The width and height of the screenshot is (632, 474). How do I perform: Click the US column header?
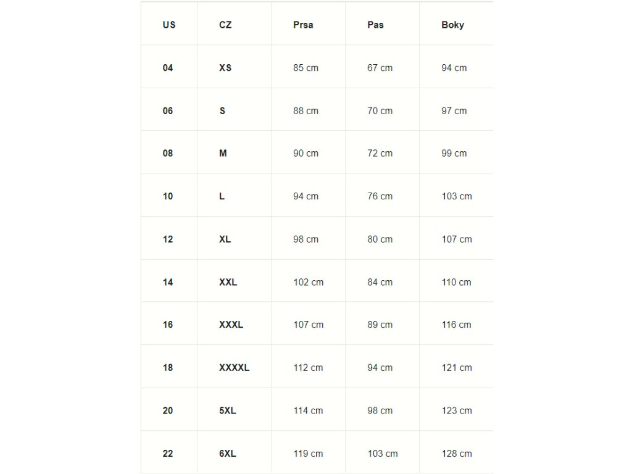pos(169,25)
